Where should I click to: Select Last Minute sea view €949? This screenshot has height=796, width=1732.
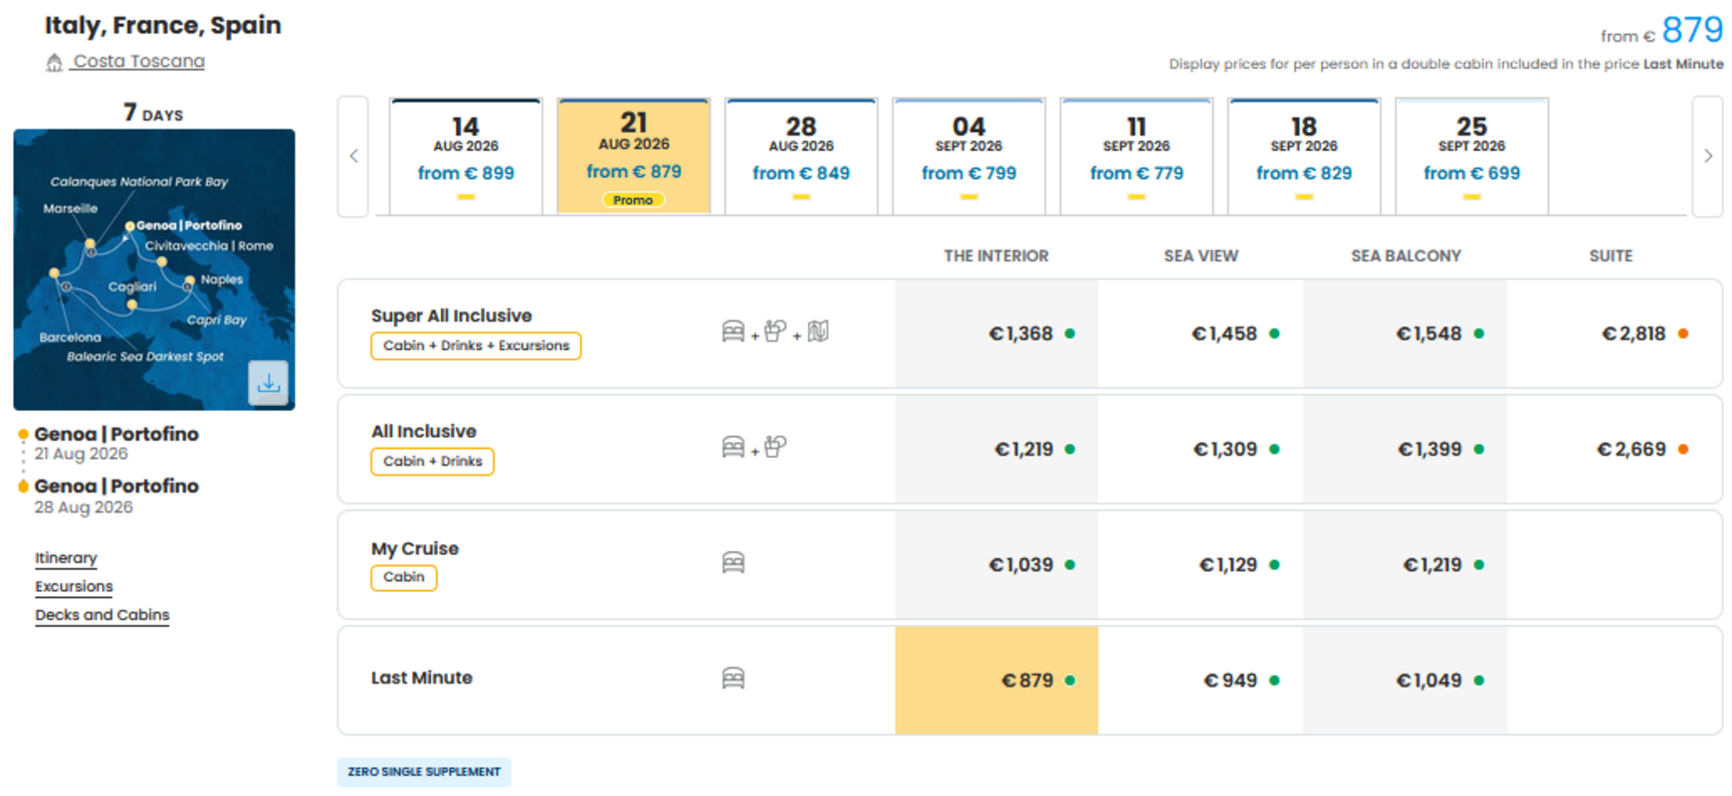pyautogui.click(x=1200, y=681)
